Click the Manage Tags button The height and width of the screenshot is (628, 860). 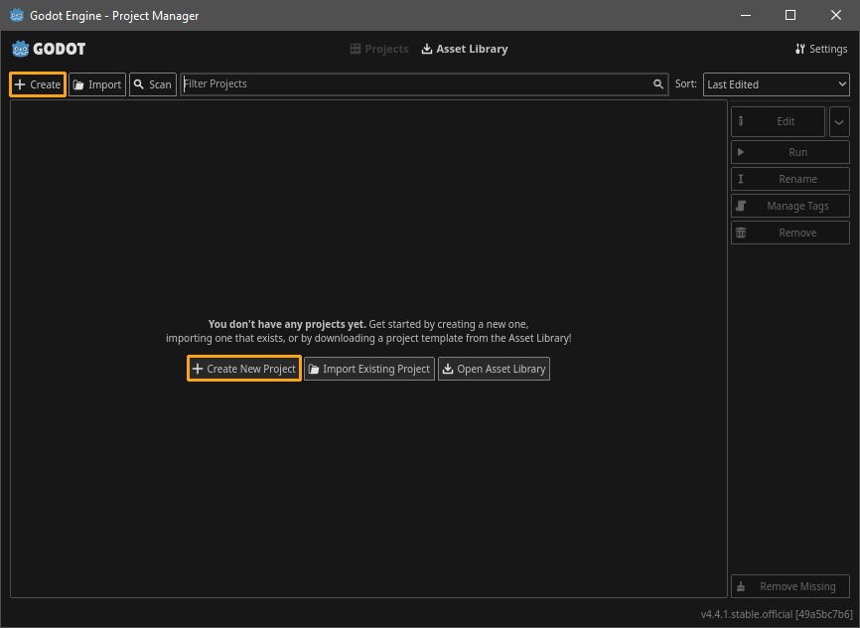[789, 206]
